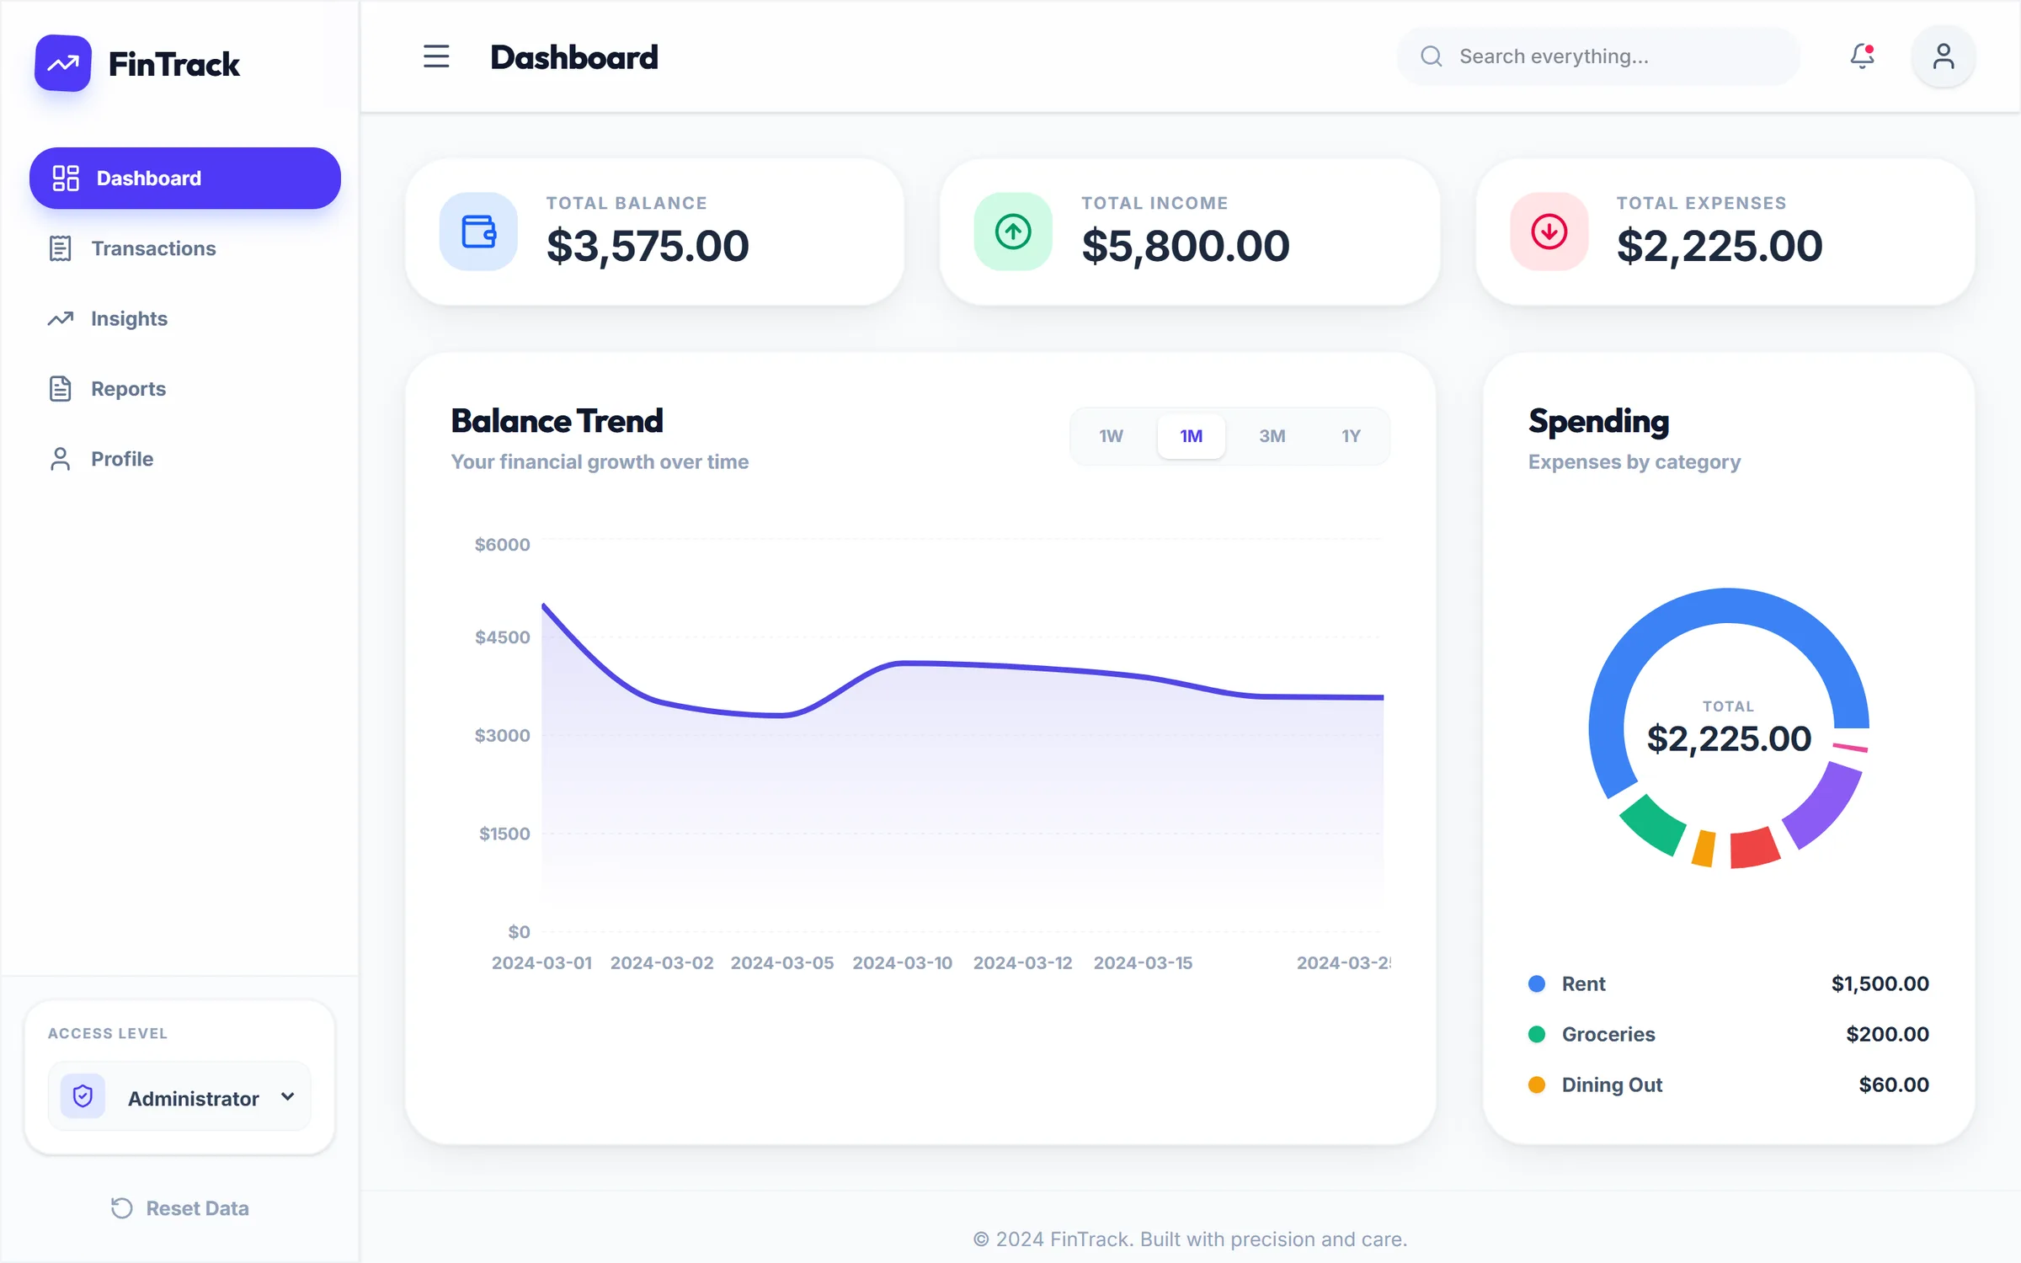Switch chart to 1Y range

click(x=1351, y=436)
